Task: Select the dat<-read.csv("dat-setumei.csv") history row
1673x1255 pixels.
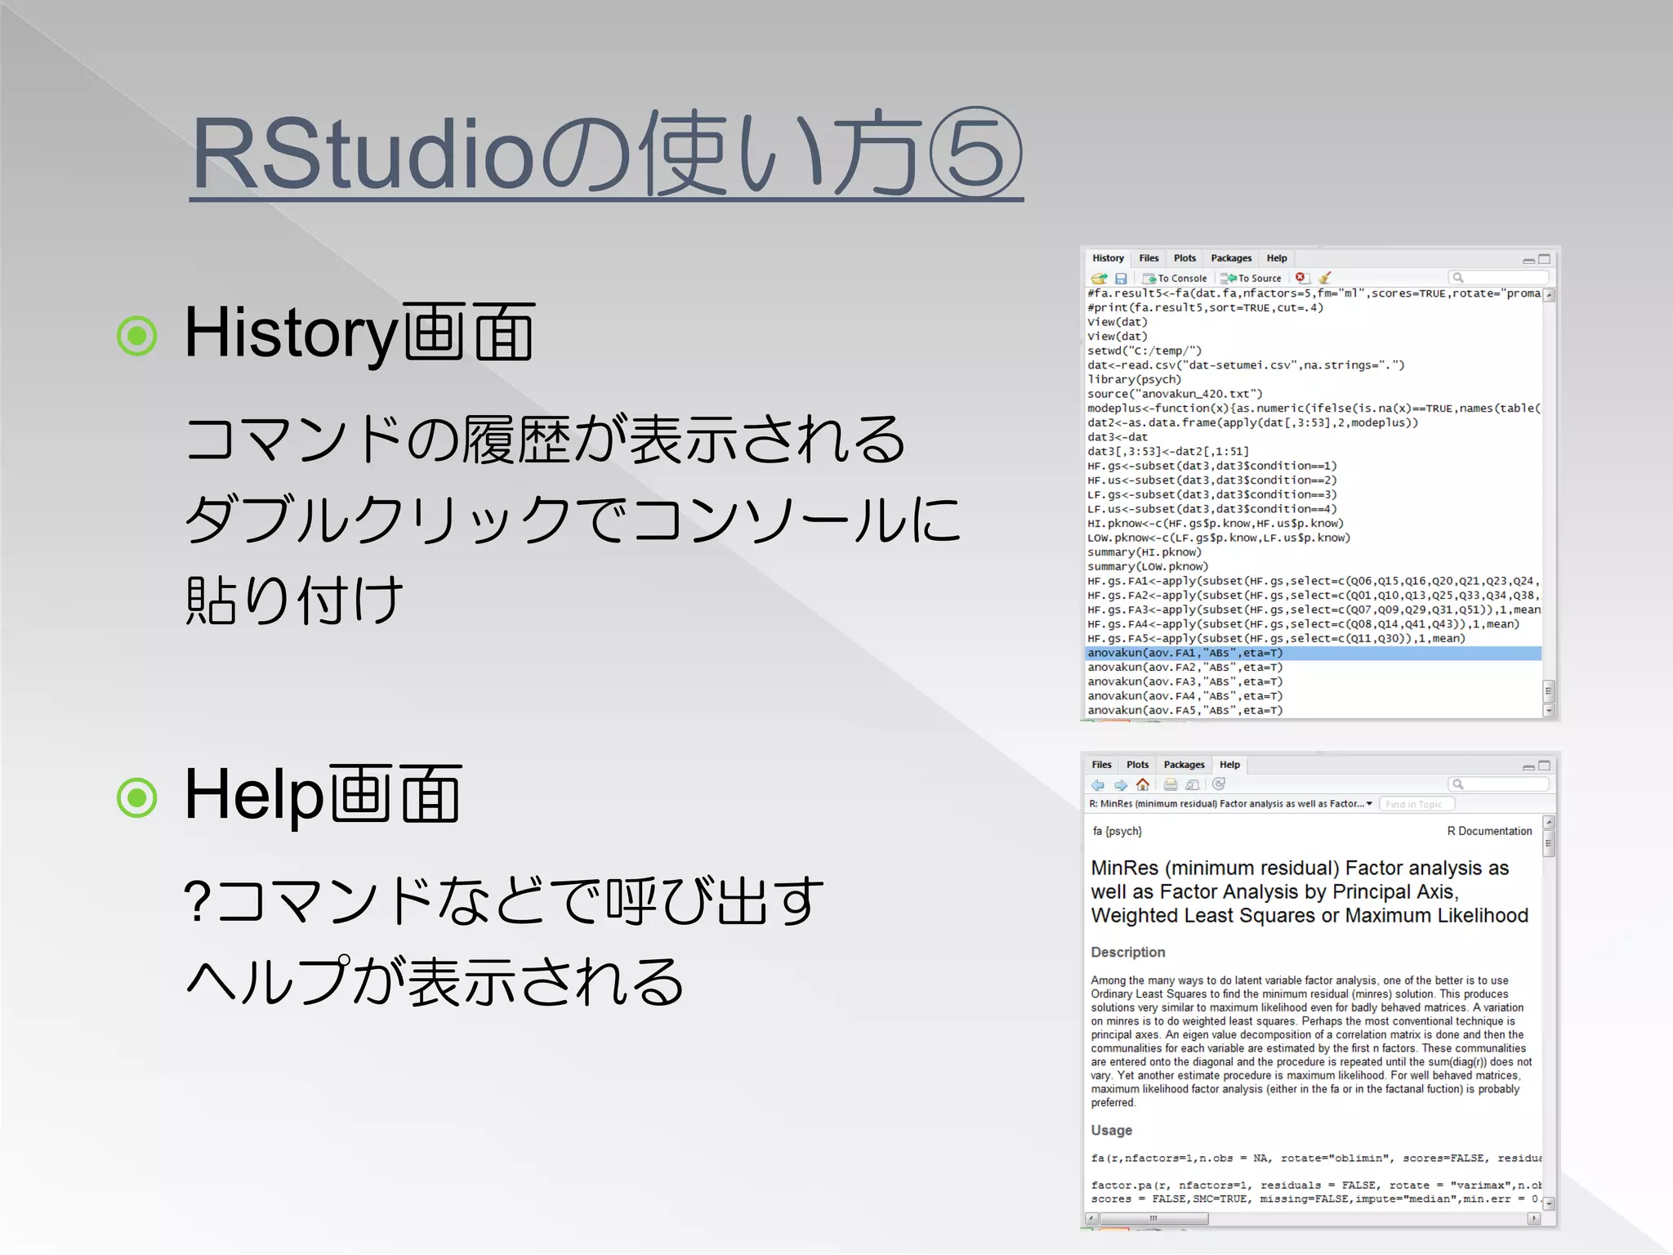Action: [1314, 365]
